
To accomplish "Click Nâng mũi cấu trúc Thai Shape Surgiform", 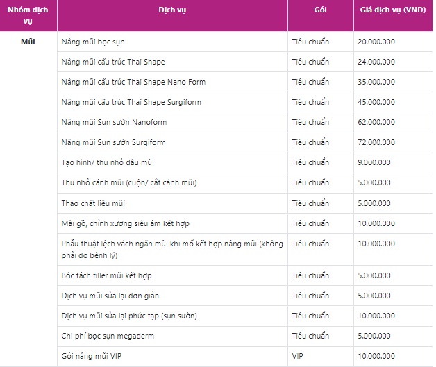I will [131, 102].
